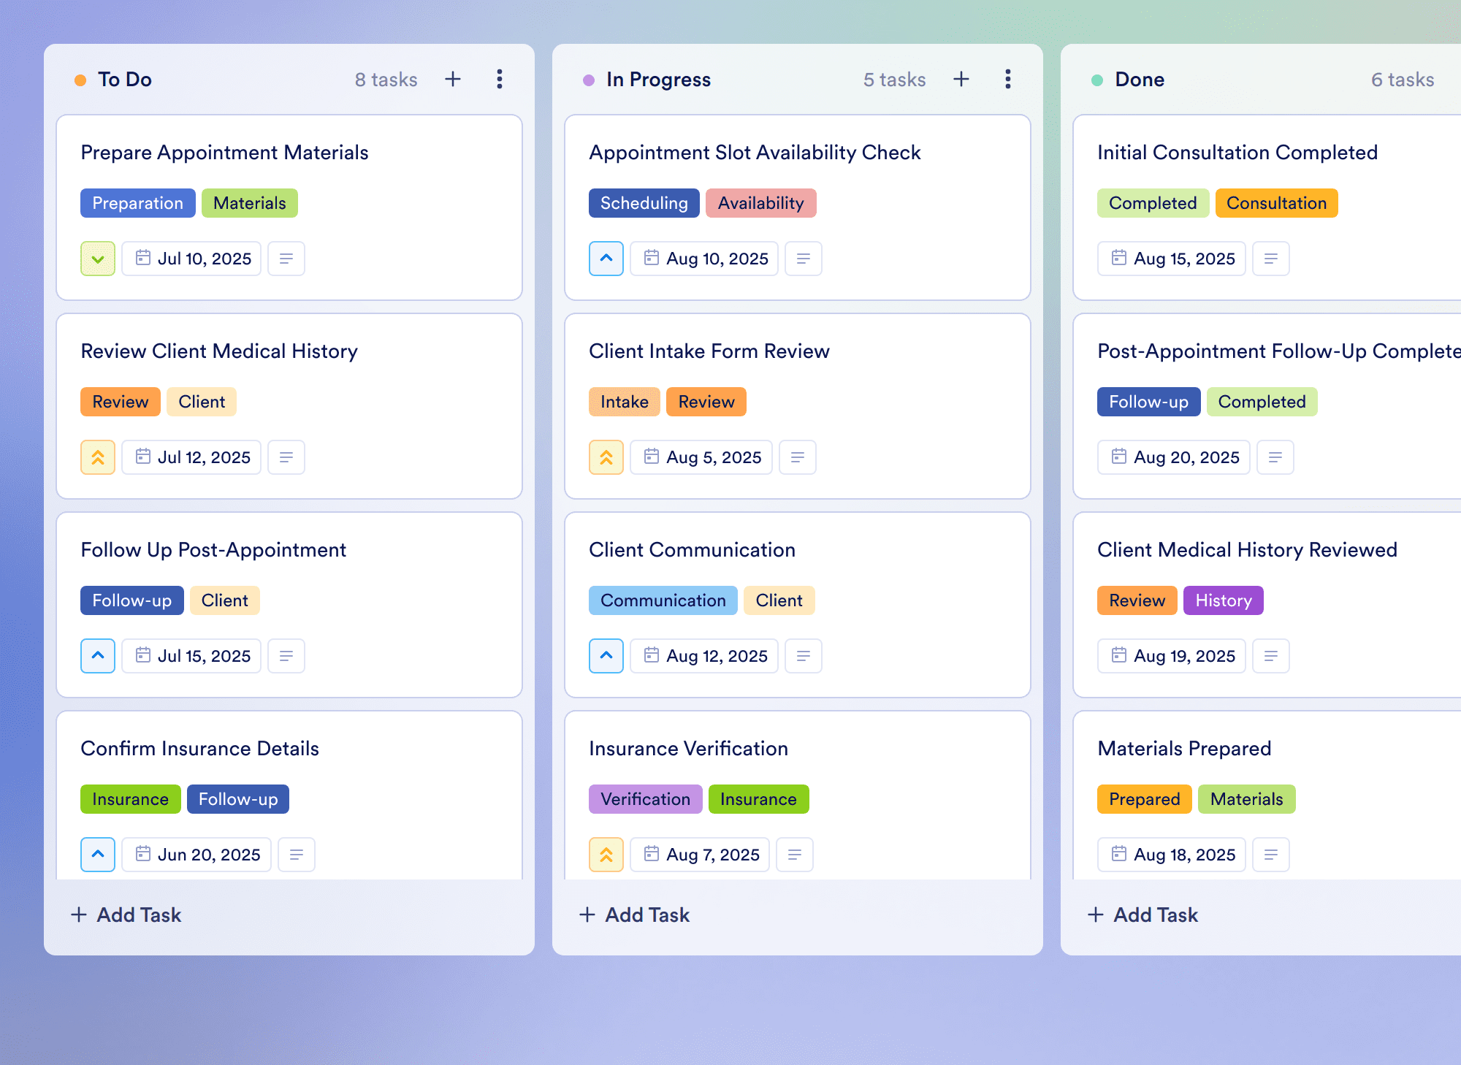Open the Initial Consultation Completed title
Screen dimensions: 1461x1065
1237,152
